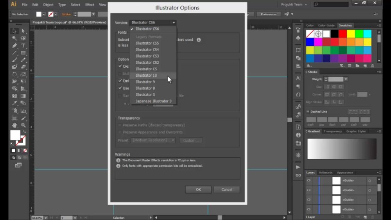Click the info icon beside subset fonts
The image size is (391, 220).
199,40
